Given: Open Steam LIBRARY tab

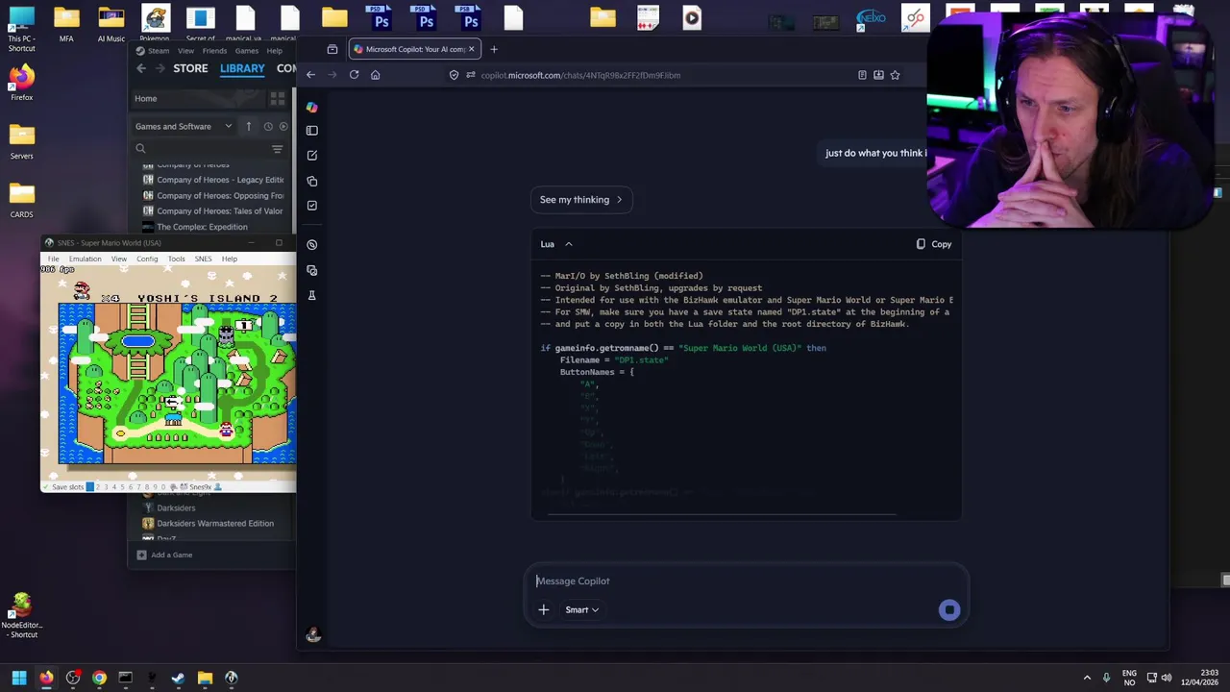Looking at the screenshot, I should tap(242, 68).
